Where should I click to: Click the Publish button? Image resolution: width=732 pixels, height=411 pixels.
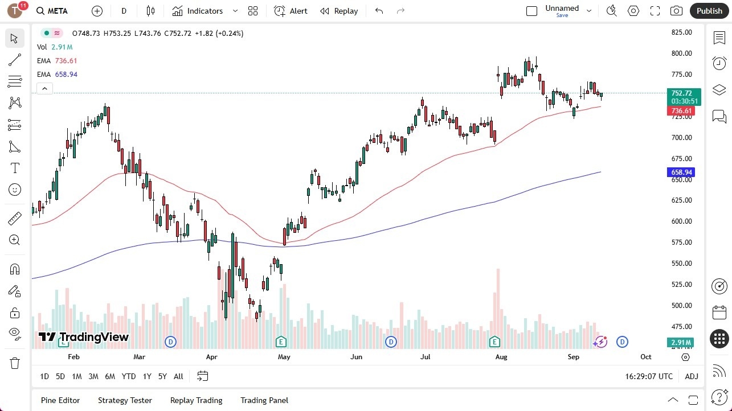[x=709, y=10]
